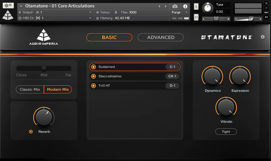Click the info icon beside Otamatone logo
The height and width of the screenshot is (161, 271).
coord(263,37)
